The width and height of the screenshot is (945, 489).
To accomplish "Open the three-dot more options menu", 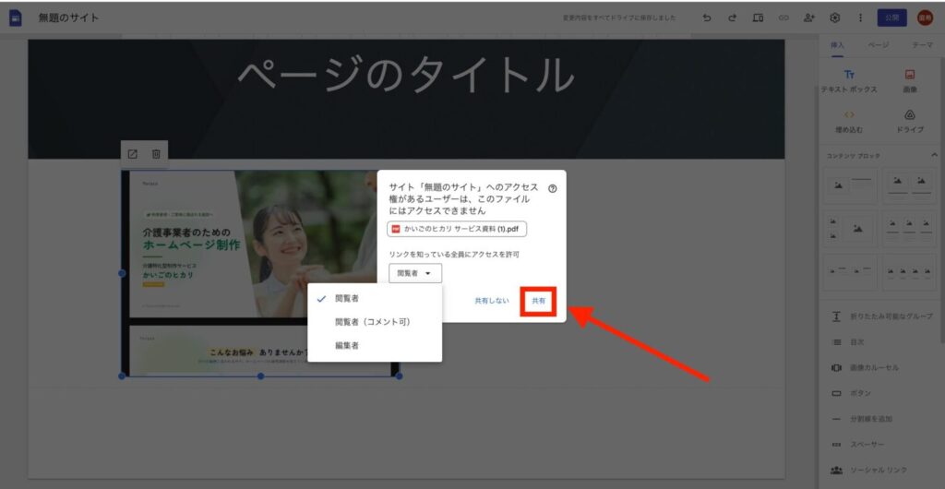I will (861, 18).
